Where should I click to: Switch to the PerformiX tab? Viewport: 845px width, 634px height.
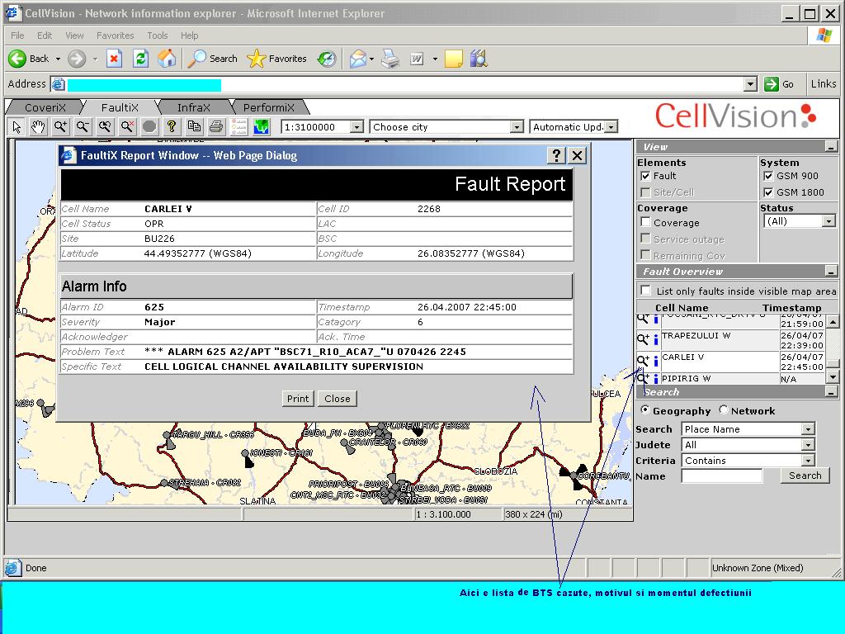pyautogui.click(x=268, y=107)
